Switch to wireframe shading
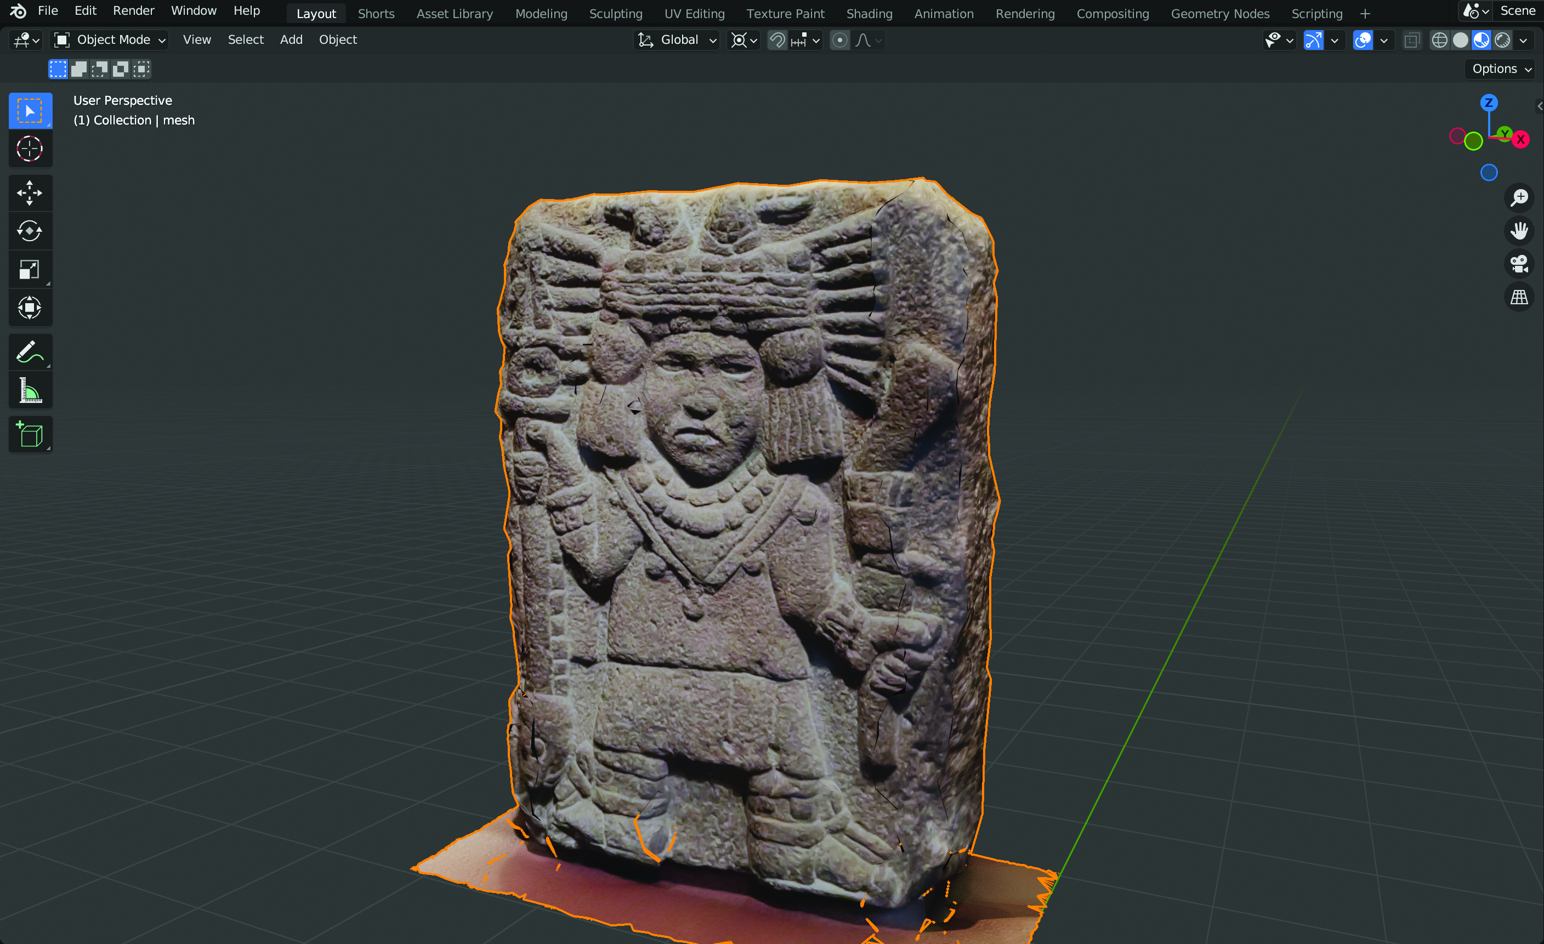Image resolution: width=1544 pixels, height=944 pixels. pyautogui.click(x=1439, y=40)
